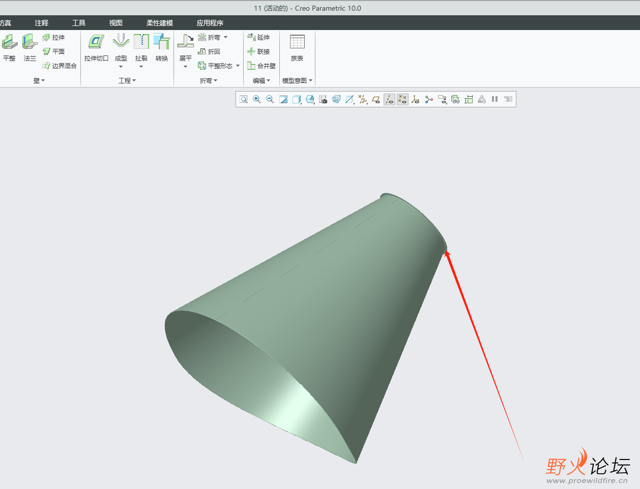The width and height of the screenshot is (640, 489).
Task: Open the 成型 dropdown arrow
Action: (121, 67)
